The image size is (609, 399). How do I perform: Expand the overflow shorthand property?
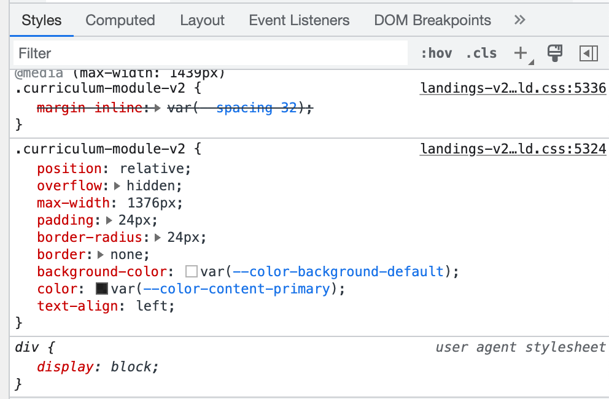118,186
